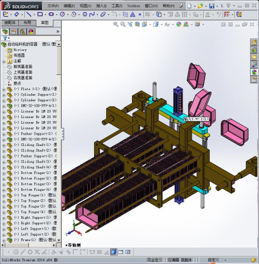259x264 pixels.
Task: Select the Mirror Entities tool
Action: click(x=177, y=14)
